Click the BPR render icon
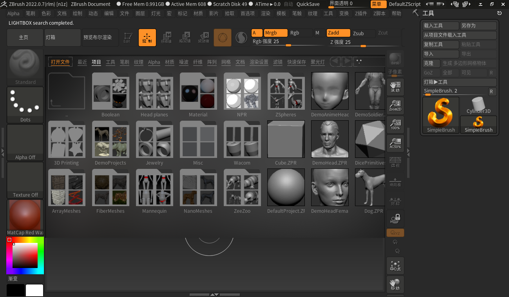Screen dimensions: 509x297 395,60
